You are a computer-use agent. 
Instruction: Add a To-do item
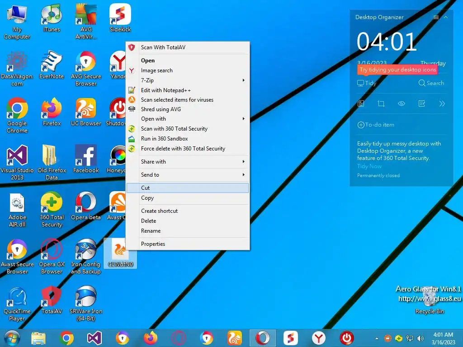376,125
